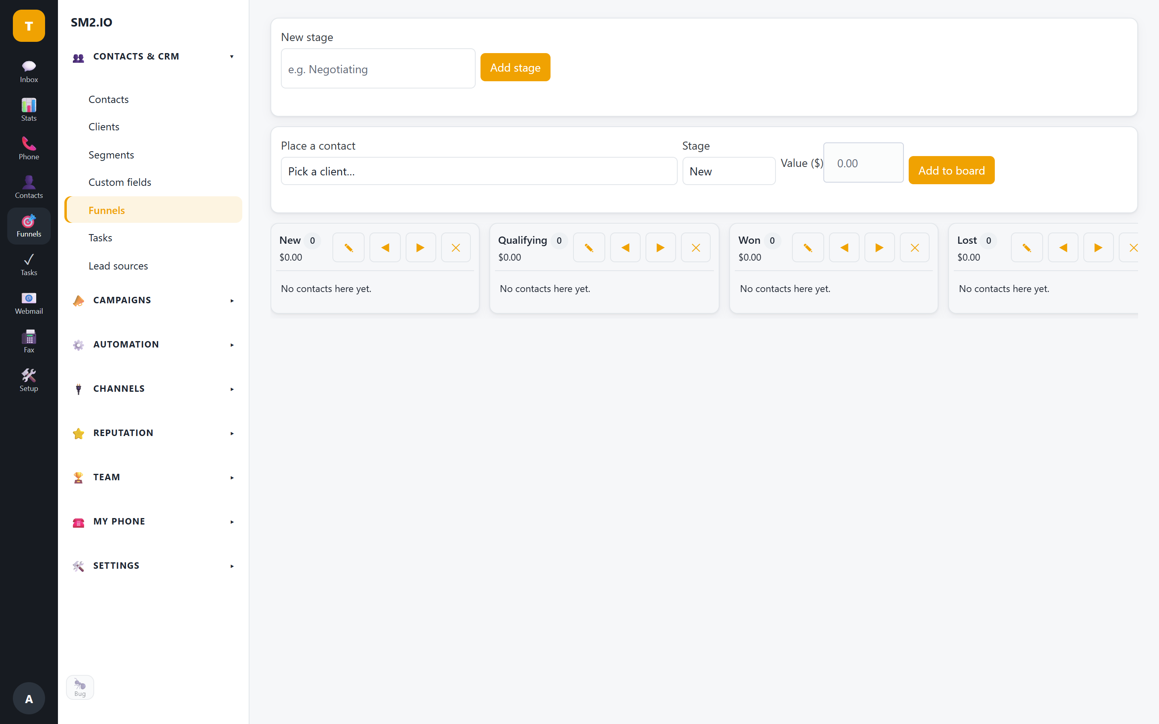1159x724 pixels.
Task: Move the Qualifying stage right
Action: [x=660, y=247]
